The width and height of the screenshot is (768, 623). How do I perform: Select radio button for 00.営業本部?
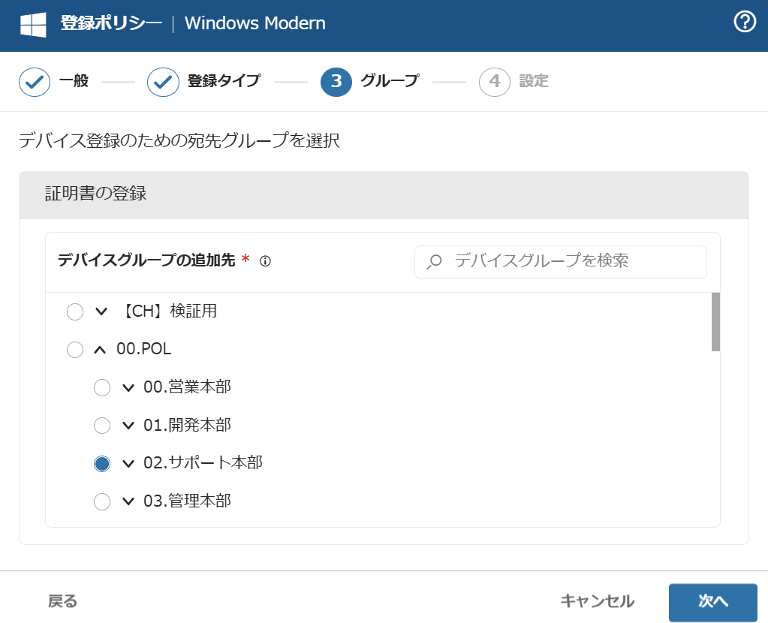[102, 387]
